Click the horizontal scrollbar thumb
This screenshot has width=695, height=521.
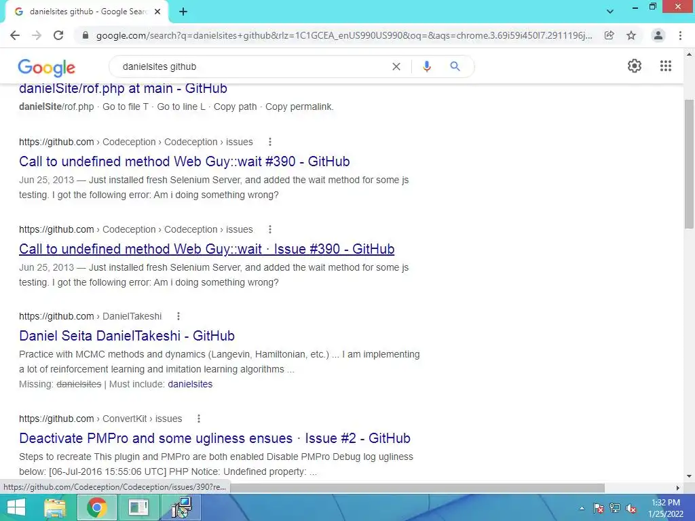pyautogui.click(x=417, y=488)
